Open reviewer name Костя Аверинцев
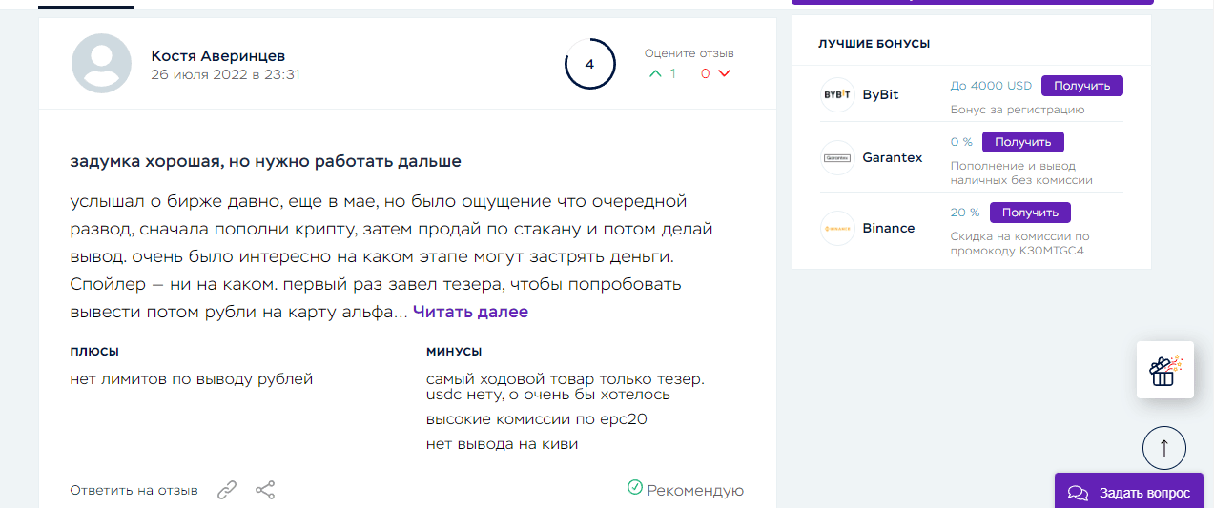 pos(217,56)
